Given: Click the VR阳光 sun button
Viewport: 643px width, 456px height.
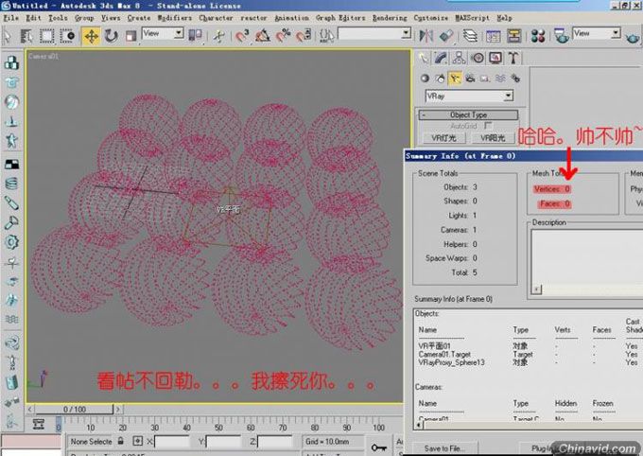Looking at the screenshot, I should [x=493, y=138].
